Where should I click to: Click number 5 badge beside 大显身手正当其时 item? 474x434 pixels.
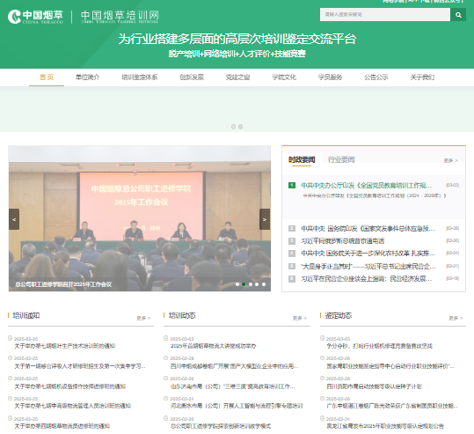coord(292,266)
